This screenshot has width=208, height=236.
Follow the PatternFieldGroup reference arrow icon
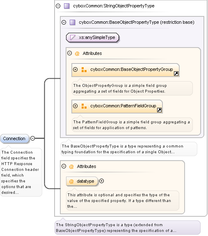(x=159, y=110)
